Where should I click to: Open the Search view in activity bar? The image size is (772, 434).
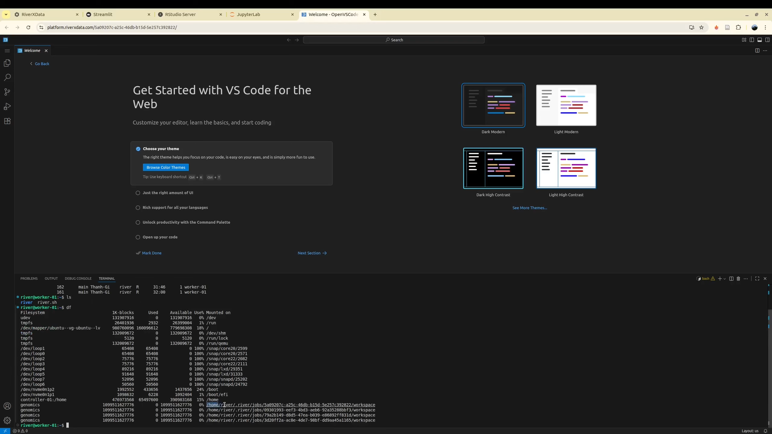click(x=7, y=77)
